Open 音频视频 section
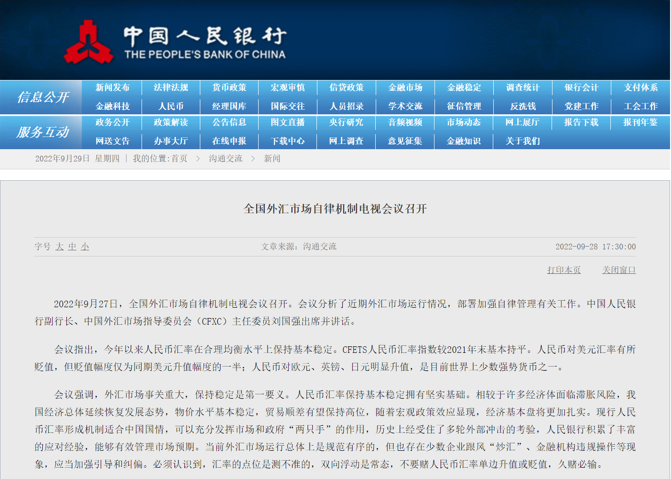 click(x=405, y=122)
